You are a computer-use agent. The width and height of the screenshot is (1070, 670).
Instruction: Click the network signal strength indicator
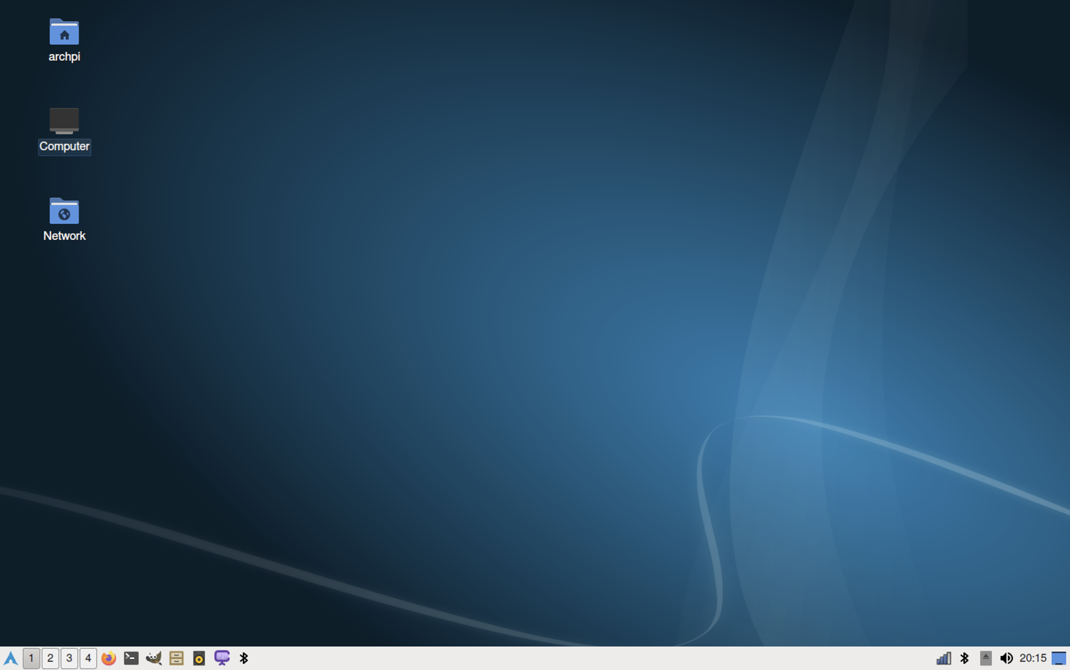click(944, 658)
